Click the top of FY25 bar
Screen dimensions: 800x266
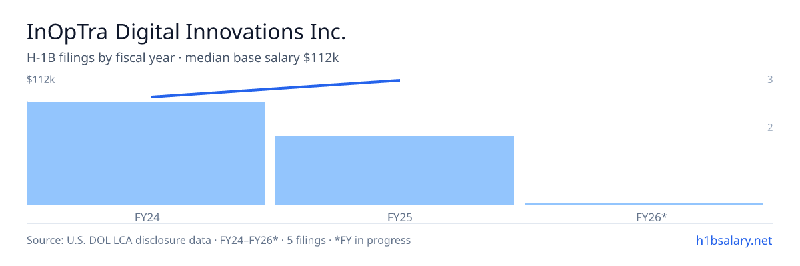(395, 137)
